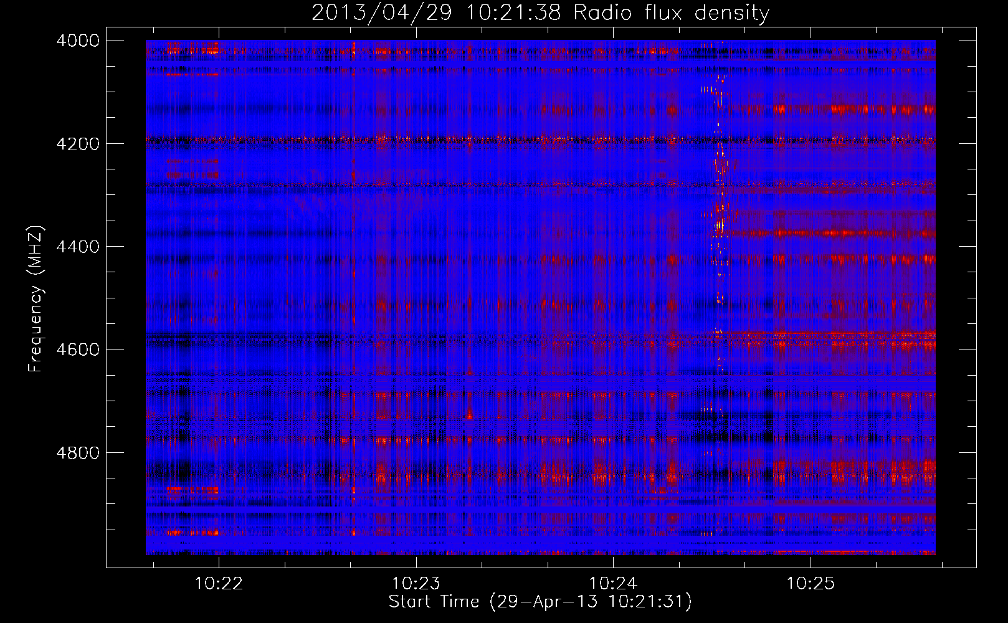Click the 4200 frequency axis label
Image resolution: width=1008 pixels, height=623 pixels.
click(x=78, y=144)
